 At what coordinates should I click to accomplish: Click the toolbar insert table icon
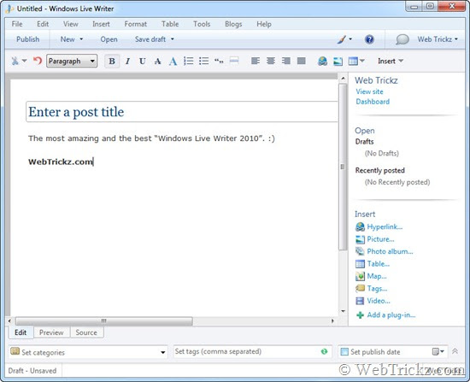(353, 62)
